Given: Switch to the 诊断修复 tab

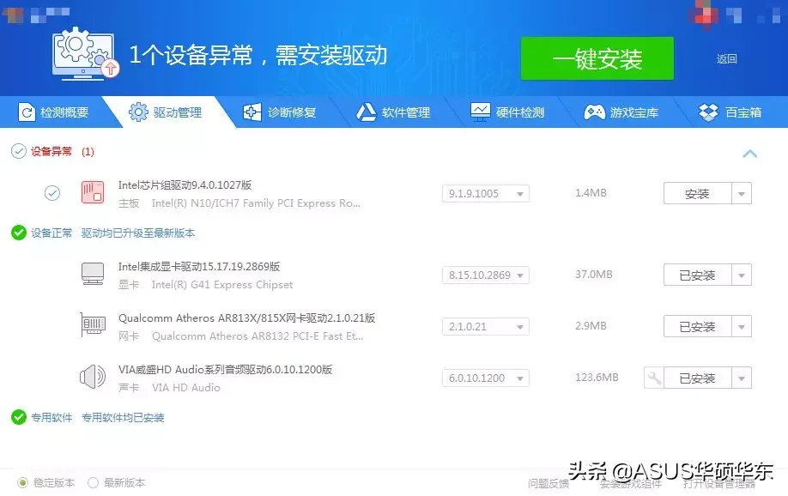Looking at the screenshot, I should point(280,112).
